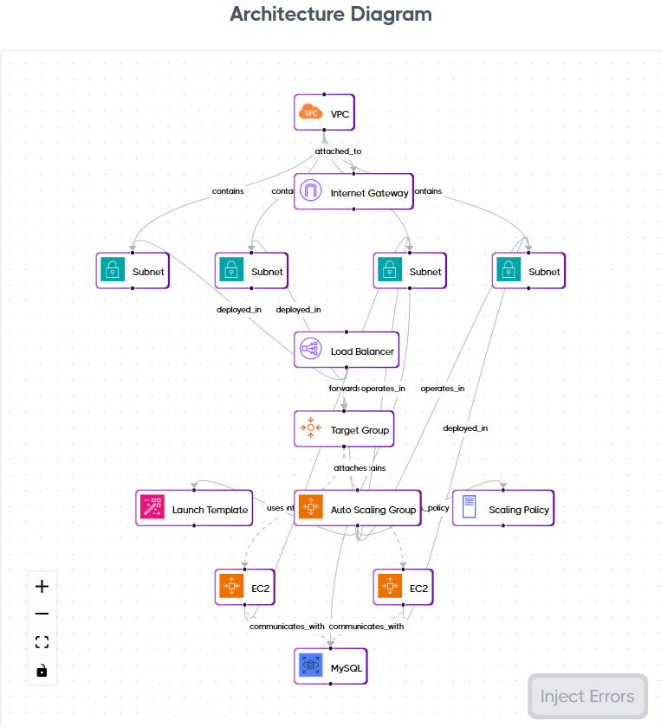Toggle the canvas interactivity lock

click(x=42, y=670)
